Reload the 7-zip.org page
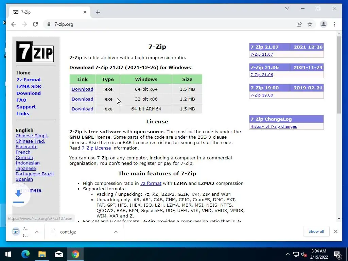348x261 pixels. pos(35,24)
